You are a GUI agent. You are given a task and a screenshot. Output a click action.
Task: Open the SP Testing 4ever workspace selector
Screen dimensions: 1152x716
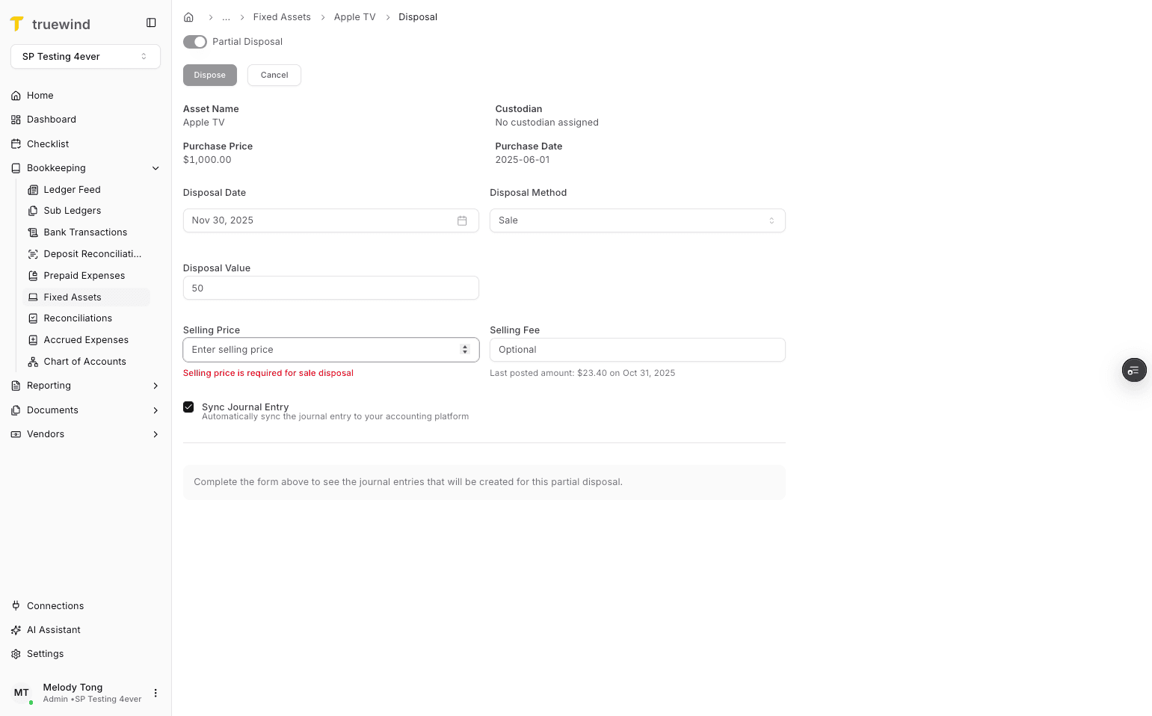pos(84,56)
